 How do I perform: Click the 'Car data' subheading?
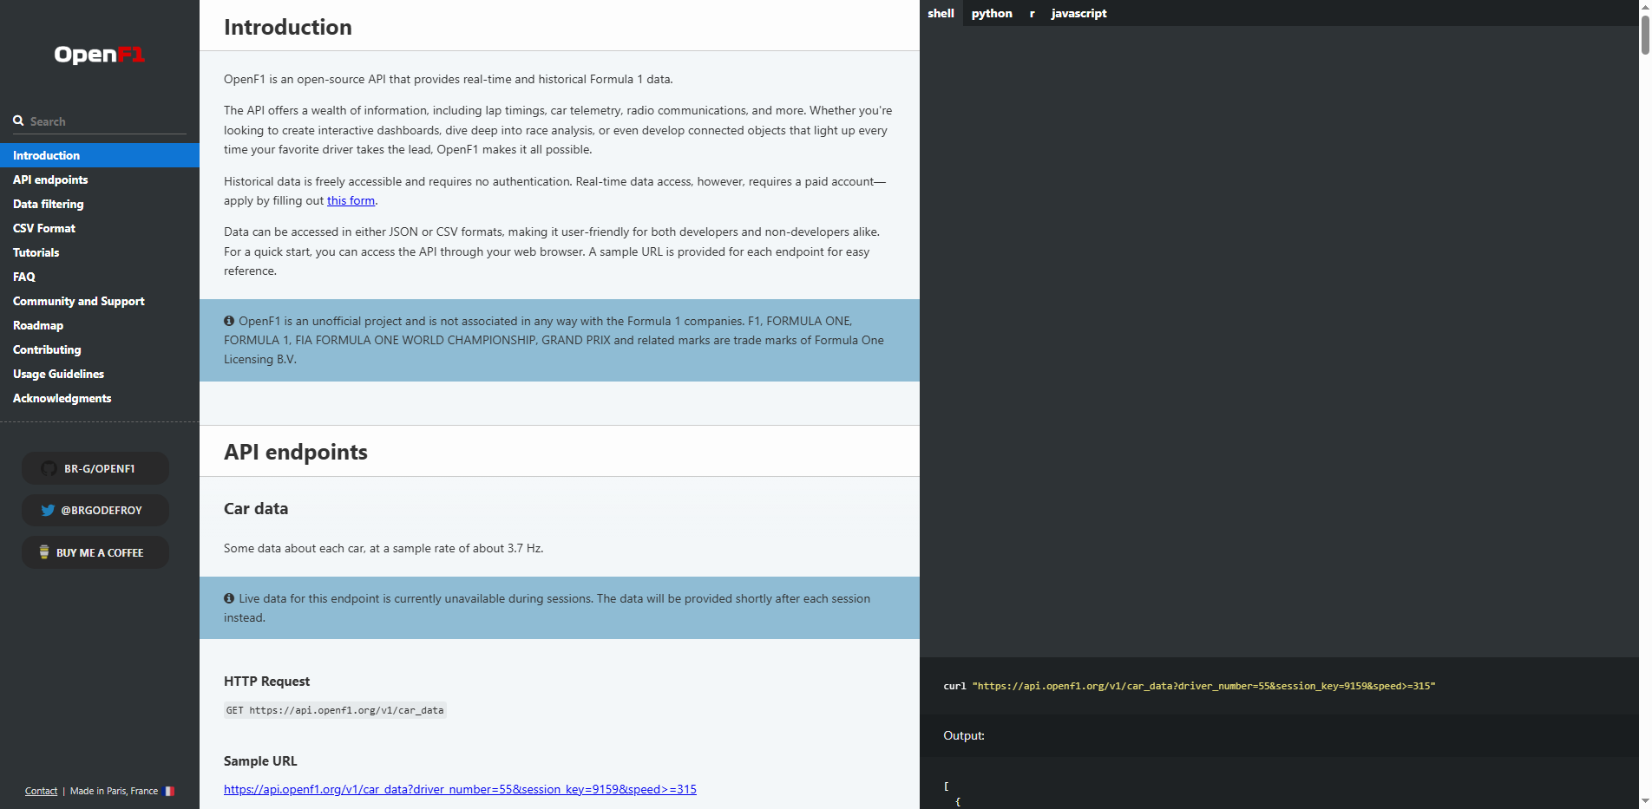coord(256,509)
